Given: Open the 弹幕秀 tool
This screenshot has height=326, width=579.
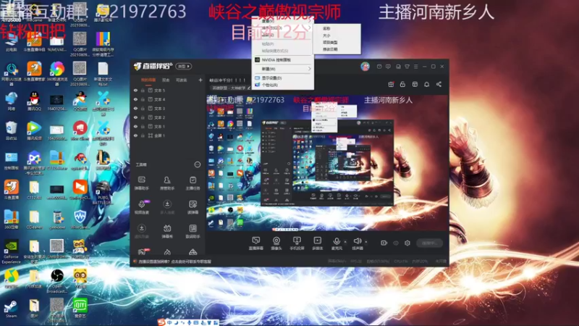Looking at the screenshot, I should (167, 231).
